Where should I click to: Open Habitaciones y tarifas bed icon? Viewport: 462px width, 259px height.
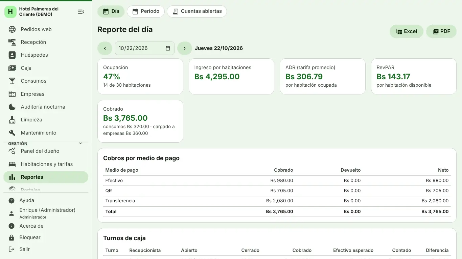click(x=12, y=164)
